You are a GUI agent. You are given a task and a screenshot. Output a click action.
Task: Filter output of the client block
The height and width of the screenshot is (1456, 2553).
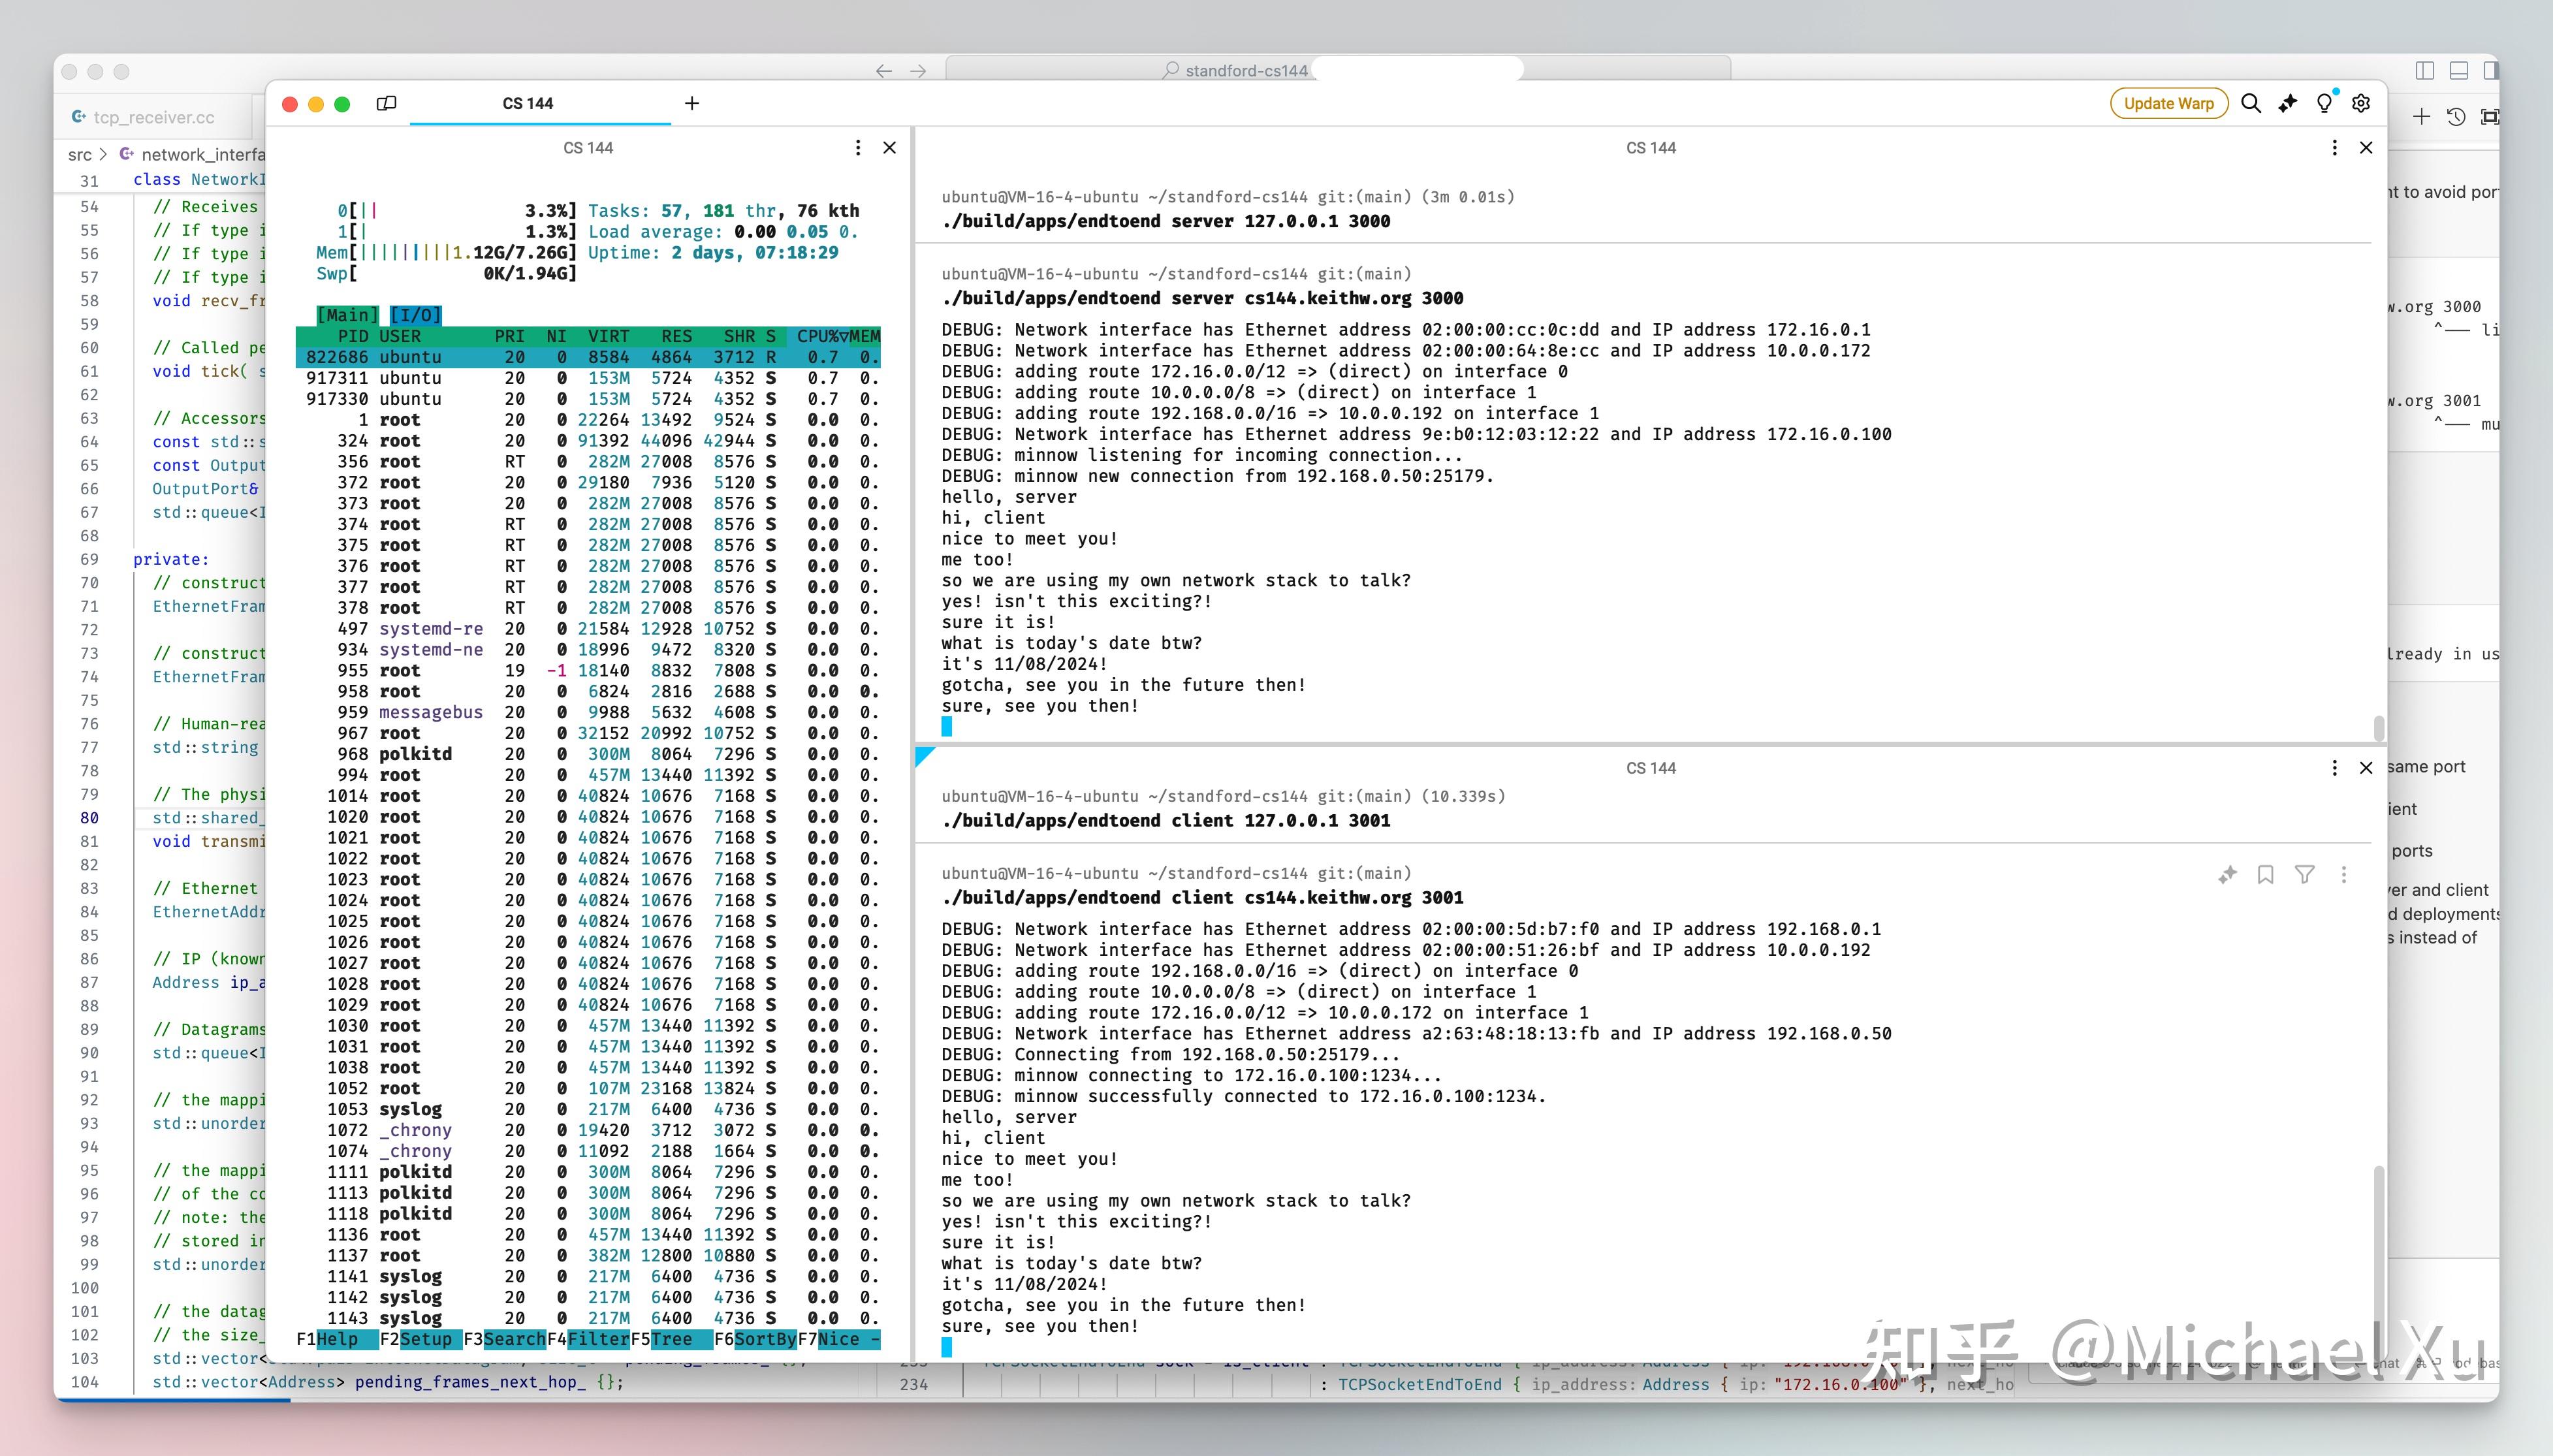(x=2304, y=875)
